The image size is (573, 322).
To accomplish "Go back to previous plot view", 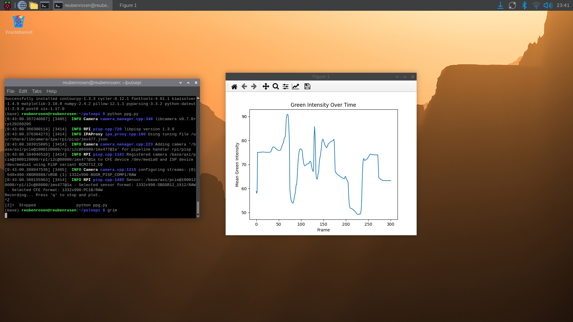I will (x=244, y=86).
